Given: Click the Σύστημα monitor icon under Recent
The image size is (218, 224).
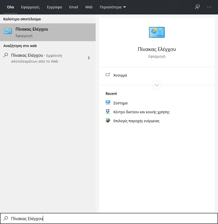Looking at the screenshot, I should pyautogui.click(x=108, y=103).
